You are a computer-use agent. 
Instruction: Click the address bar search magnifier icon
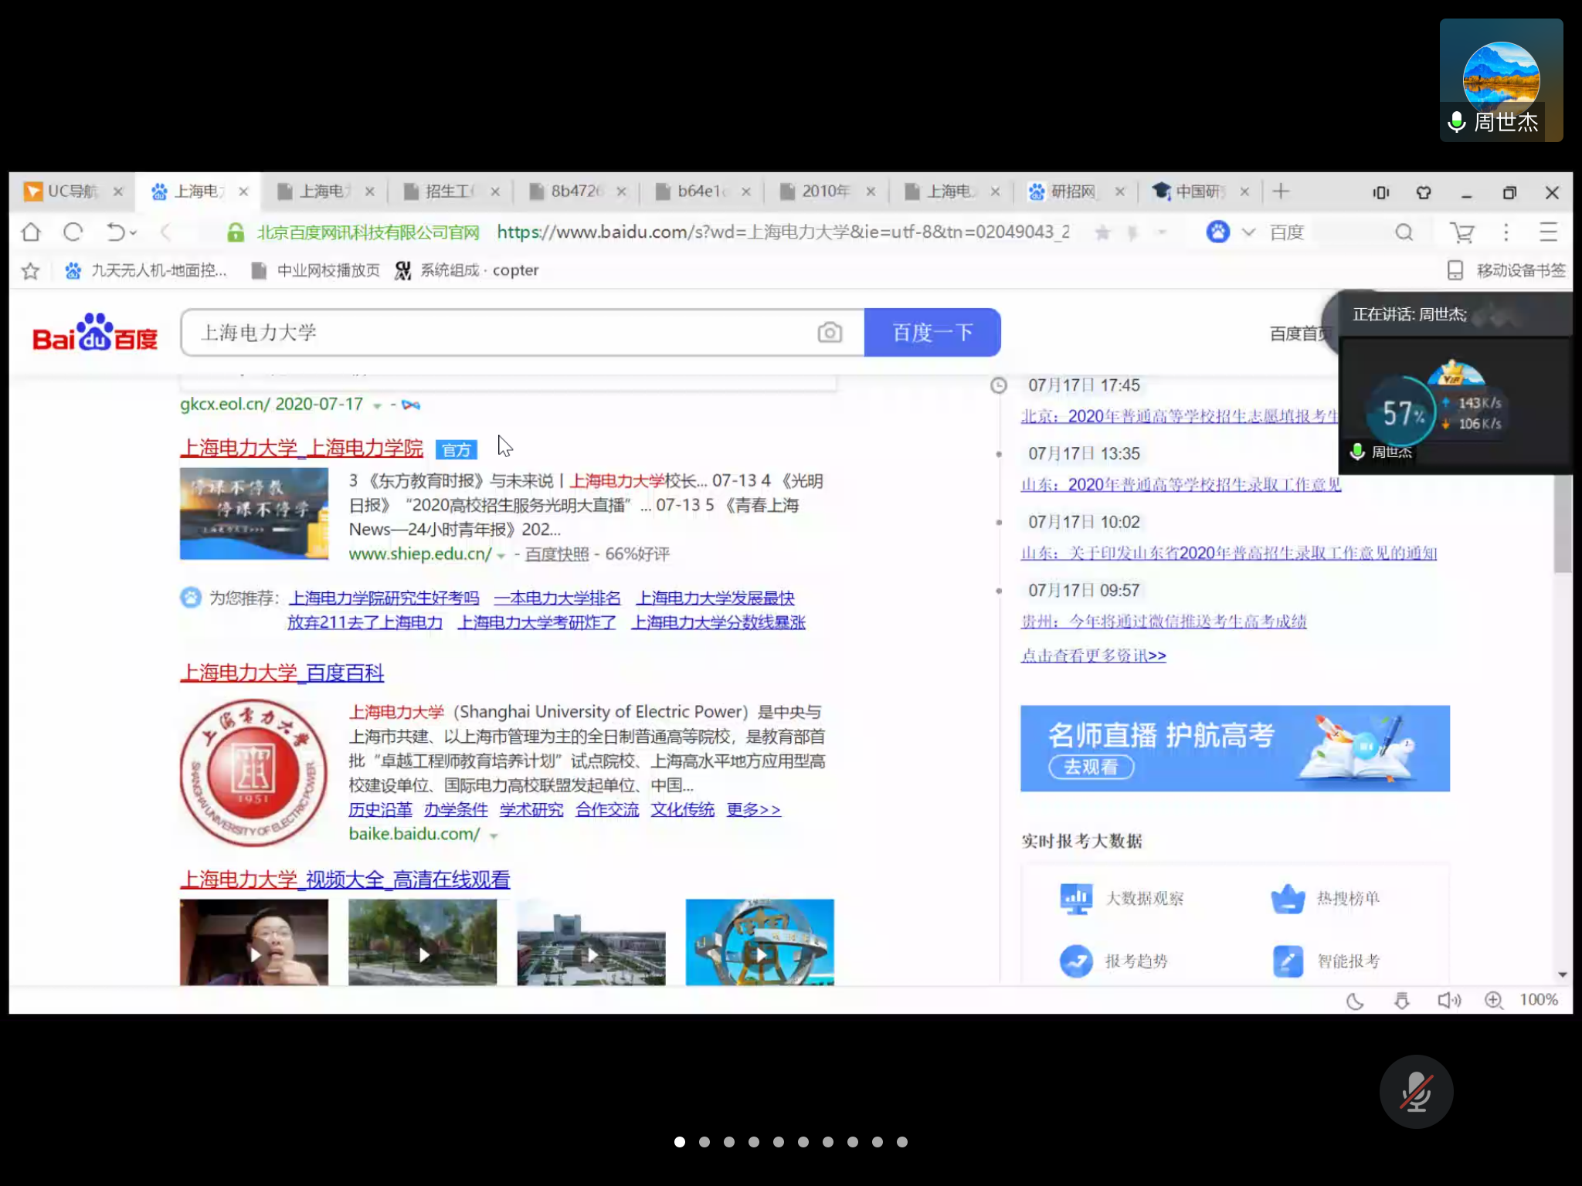click(x=1404, y=232)
